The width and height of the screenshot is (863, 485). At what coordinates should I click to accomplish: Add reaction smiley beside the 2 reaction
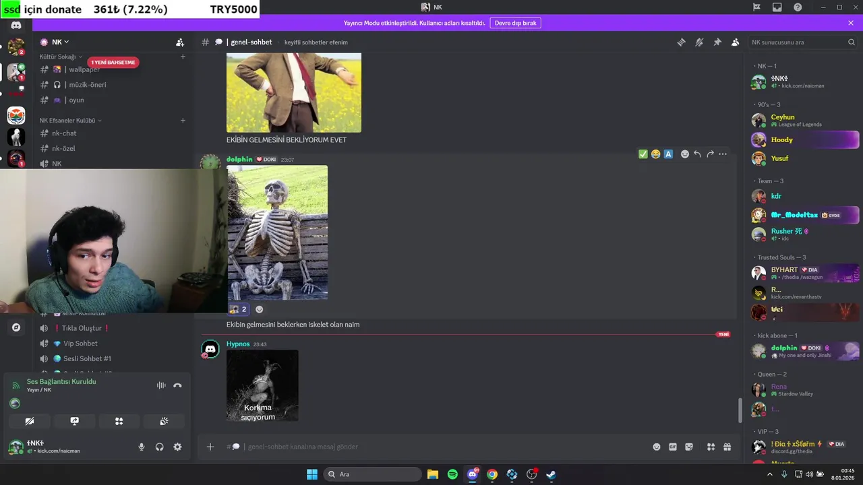coord(260,309)
